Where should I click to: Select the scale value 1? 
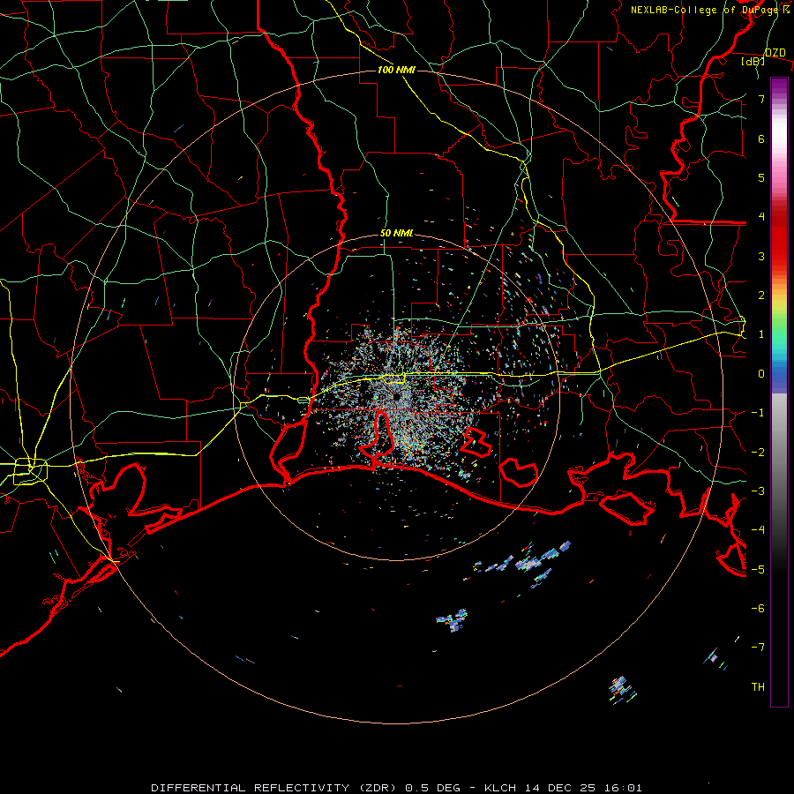point(761,334)
